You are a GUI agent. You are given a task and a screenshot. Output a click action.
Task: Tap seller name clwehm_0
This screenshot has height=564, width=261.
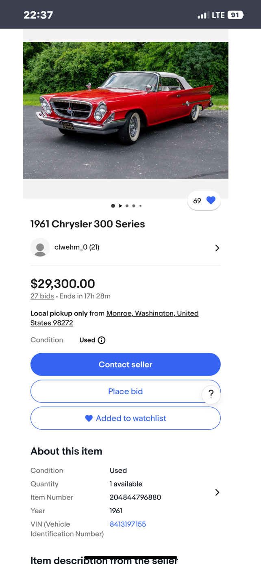[77, 247]
